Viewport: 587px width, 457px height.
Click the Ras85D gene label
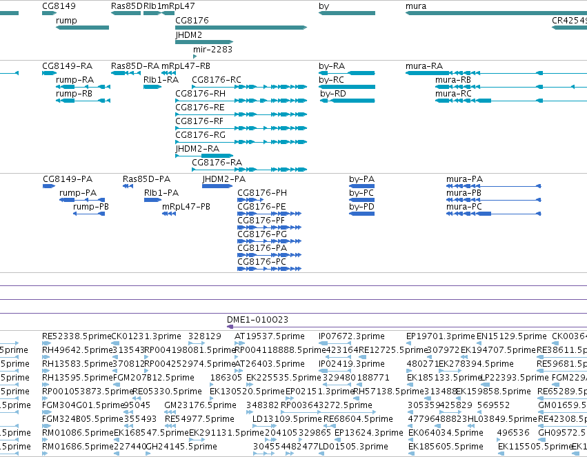click(127, 6)
